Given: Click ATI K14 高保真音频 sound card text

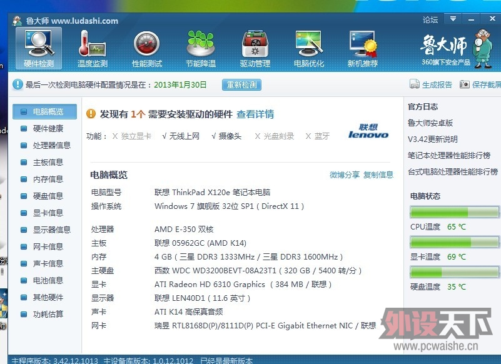Looking at the screenshot, I should [x=188, y=311].
